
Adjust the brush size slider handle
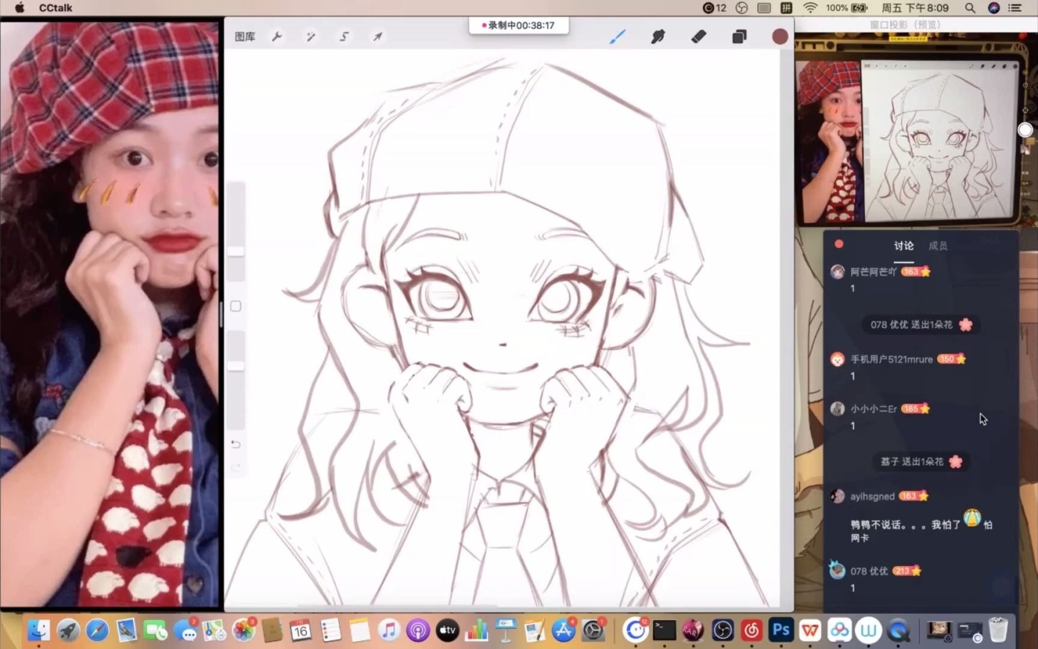[235, 251]
